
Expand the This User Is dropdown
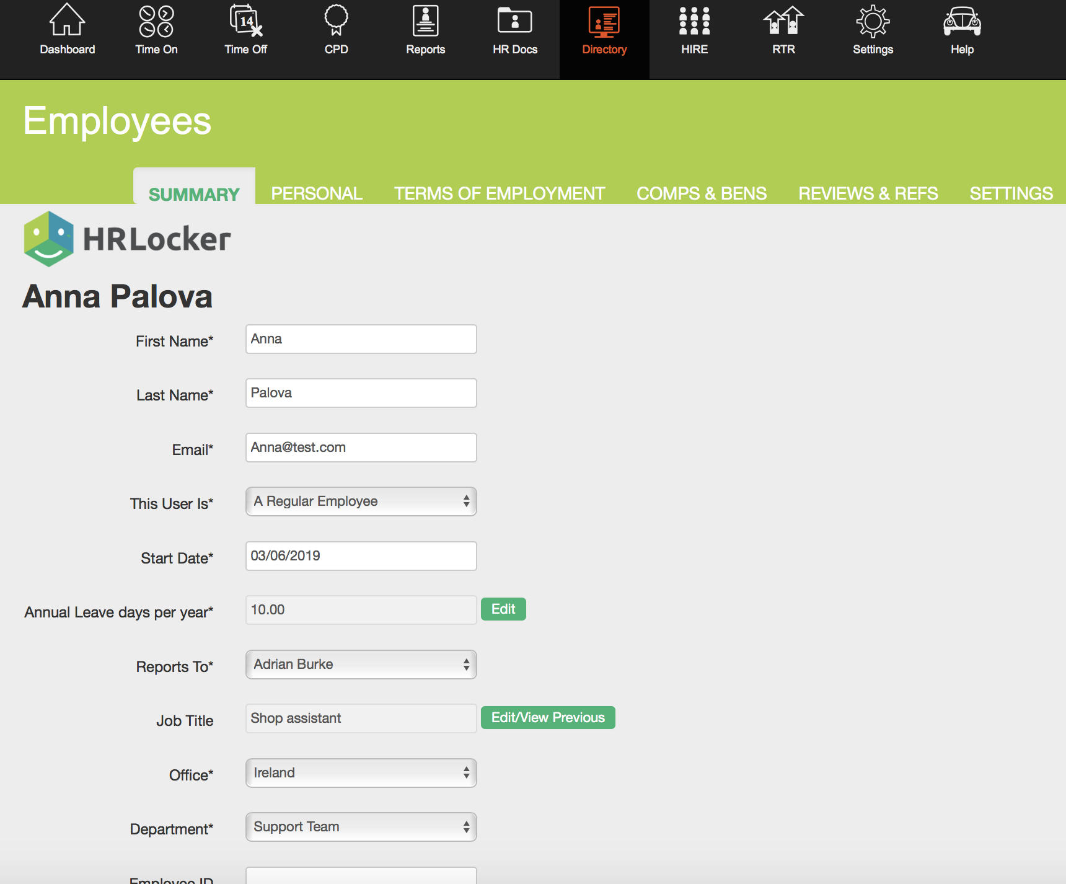click(x=361, y=502)
